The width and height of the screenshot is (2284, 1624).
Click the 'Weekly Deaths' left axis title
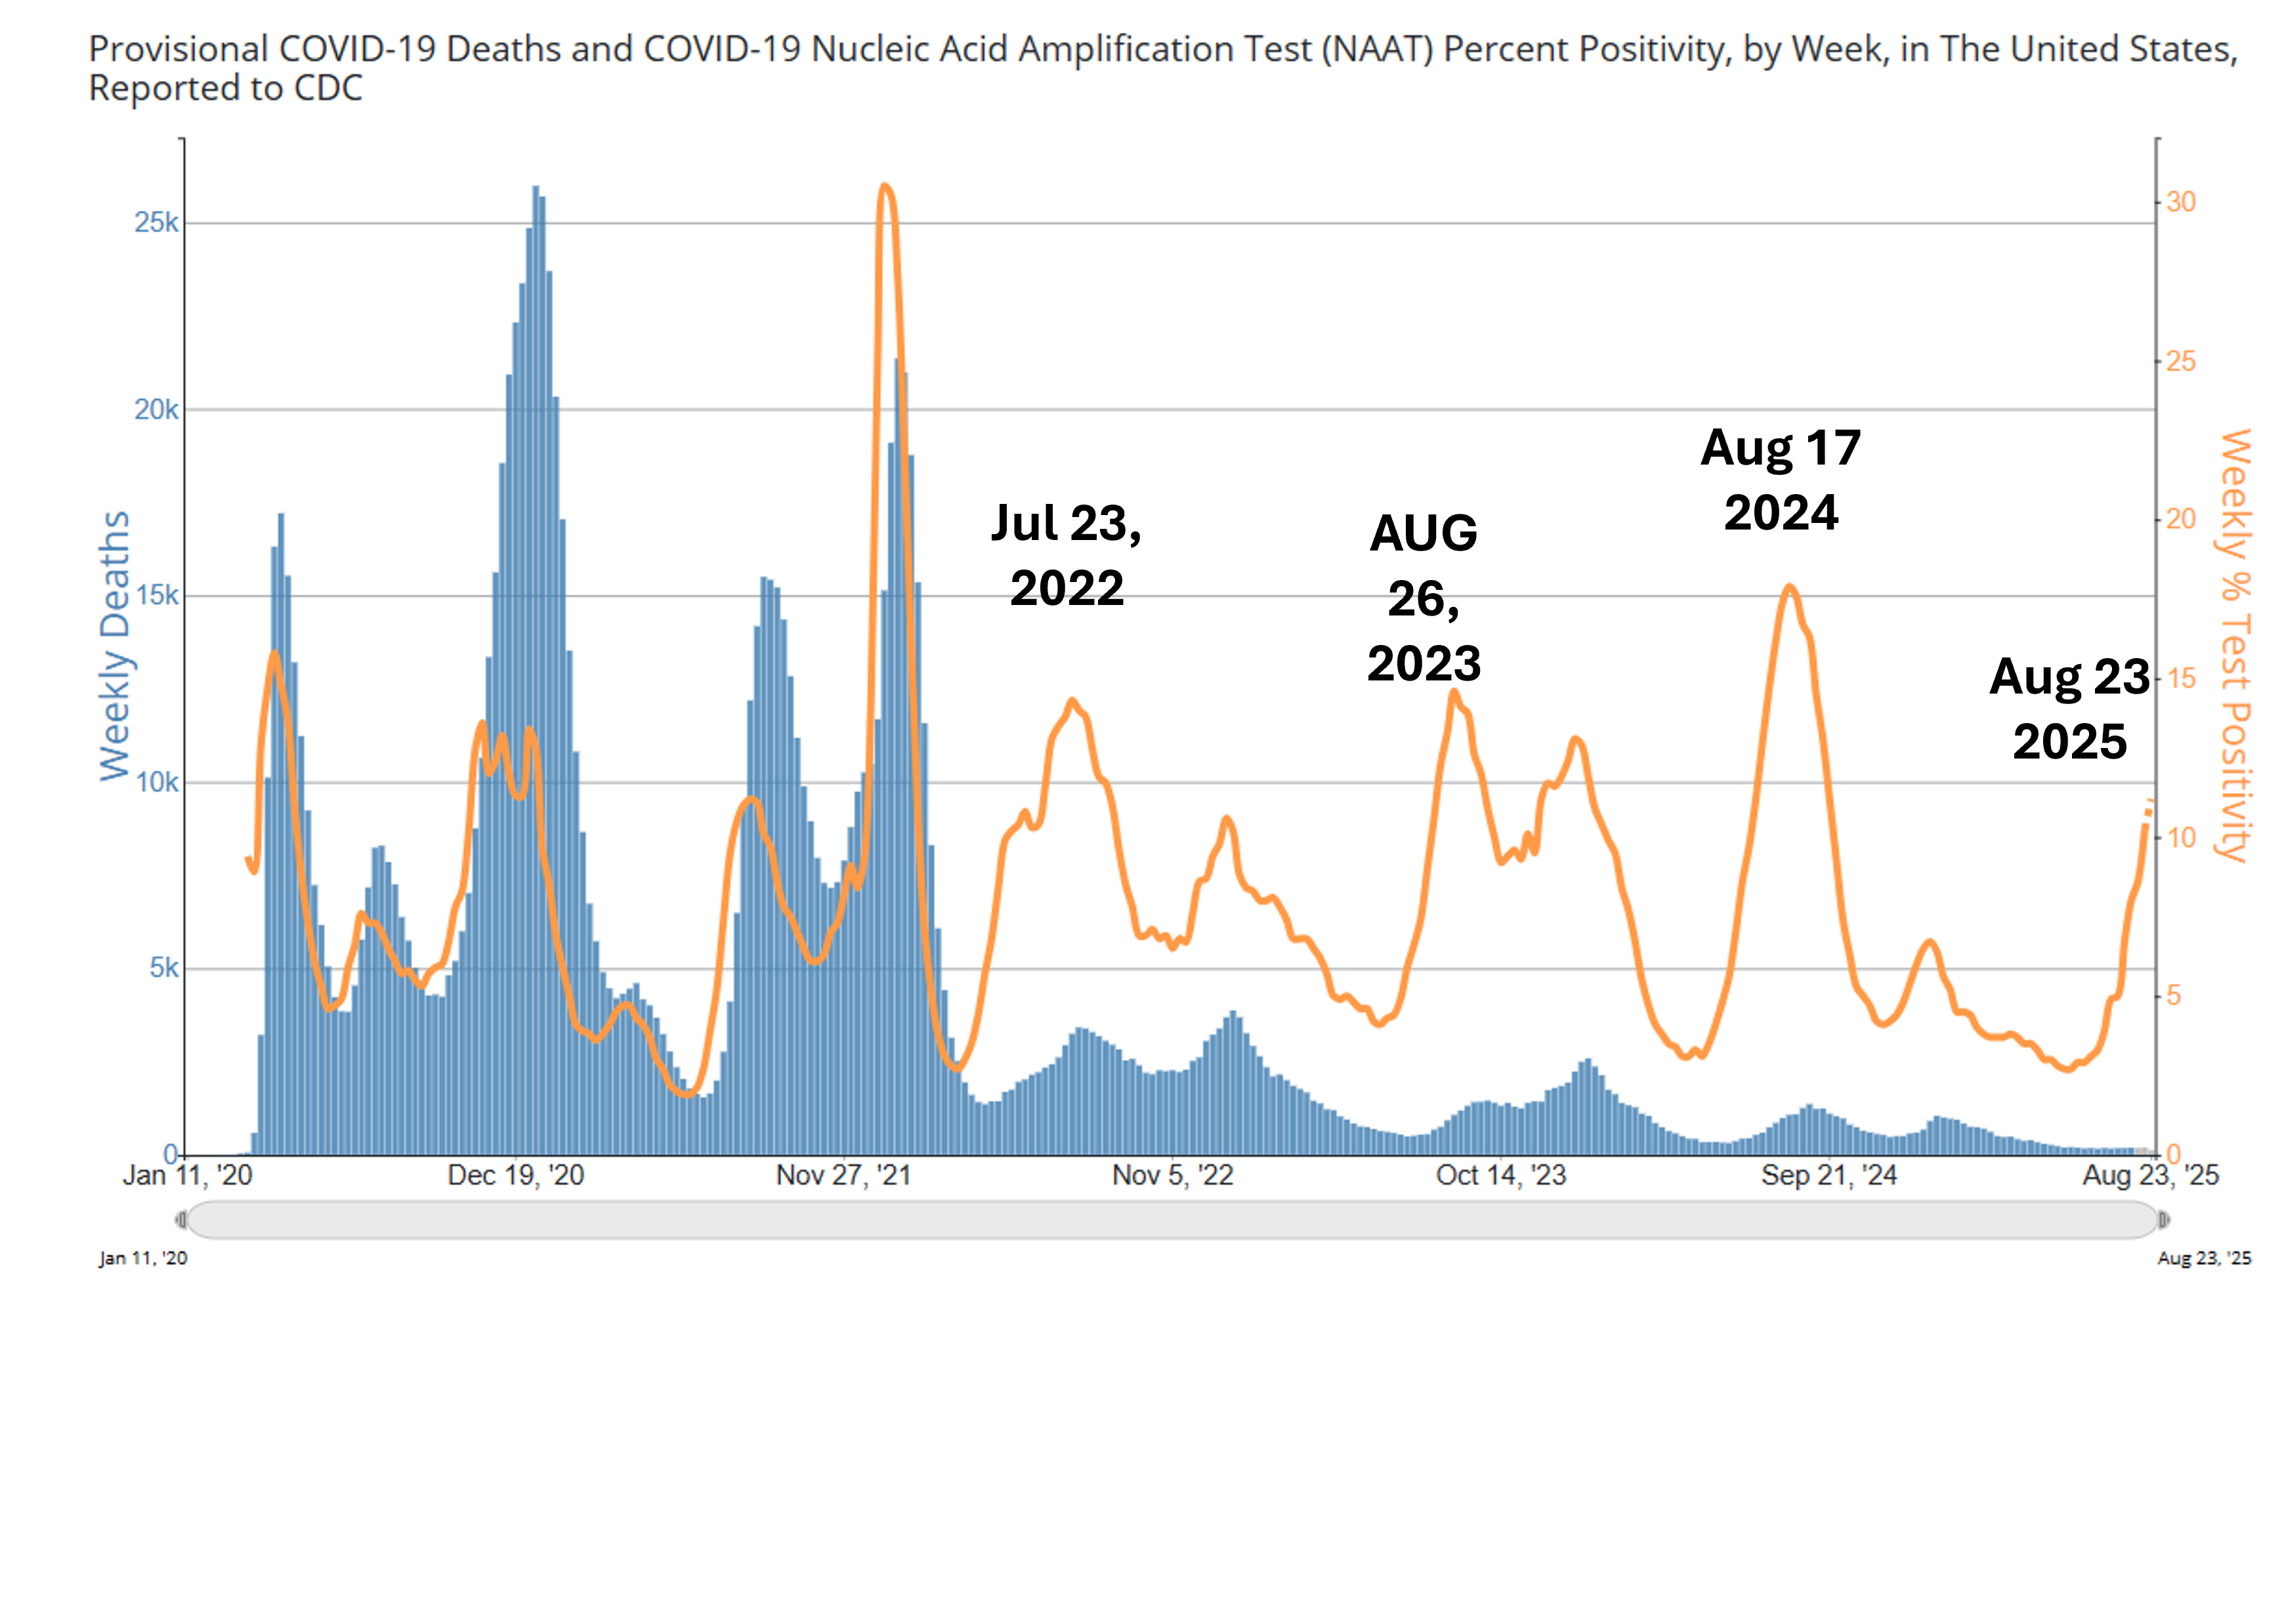(115, 646)
